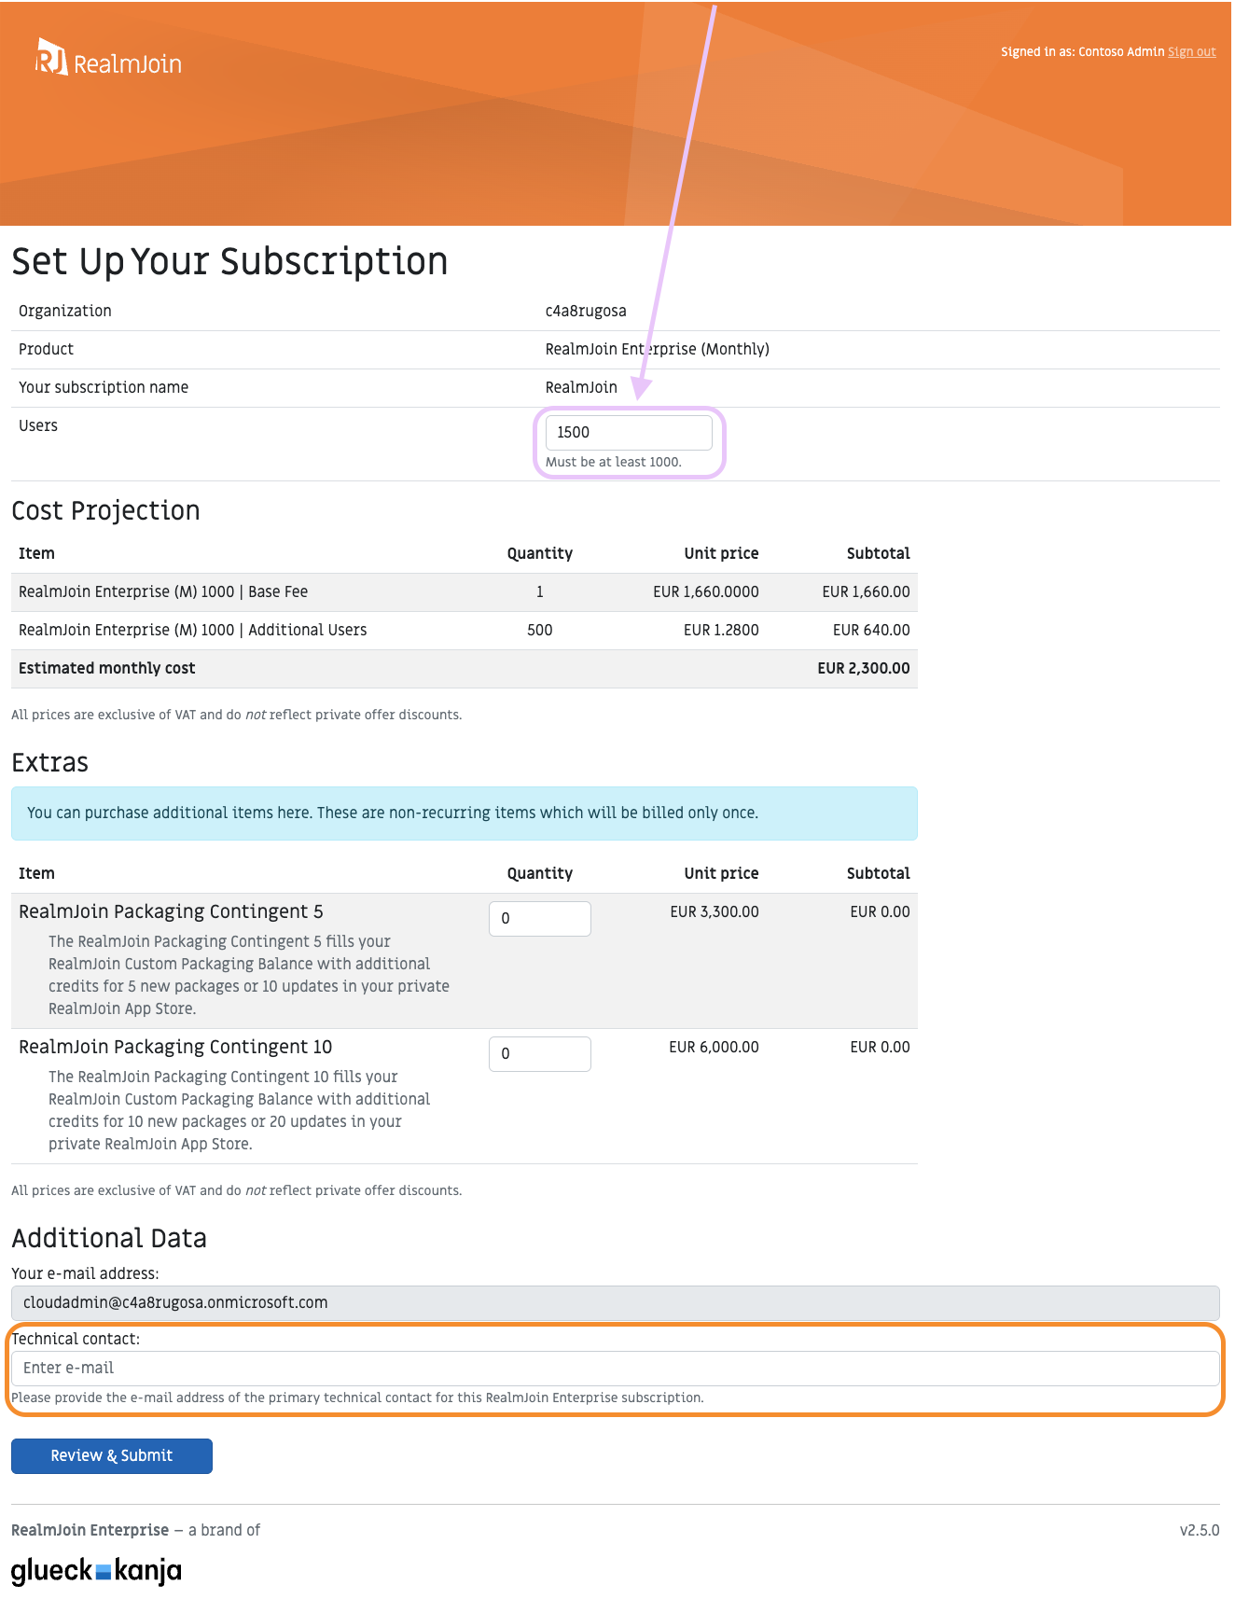Sign out of the Contoso Admin account
Viewport: 1235px width, 1599px height.
click(x=1191, y=52)
